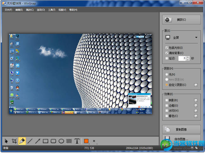Viewport: 205px width, 153px height.
Task: Open settings button beside 自定义阴影
Action: tap(196, 85)
